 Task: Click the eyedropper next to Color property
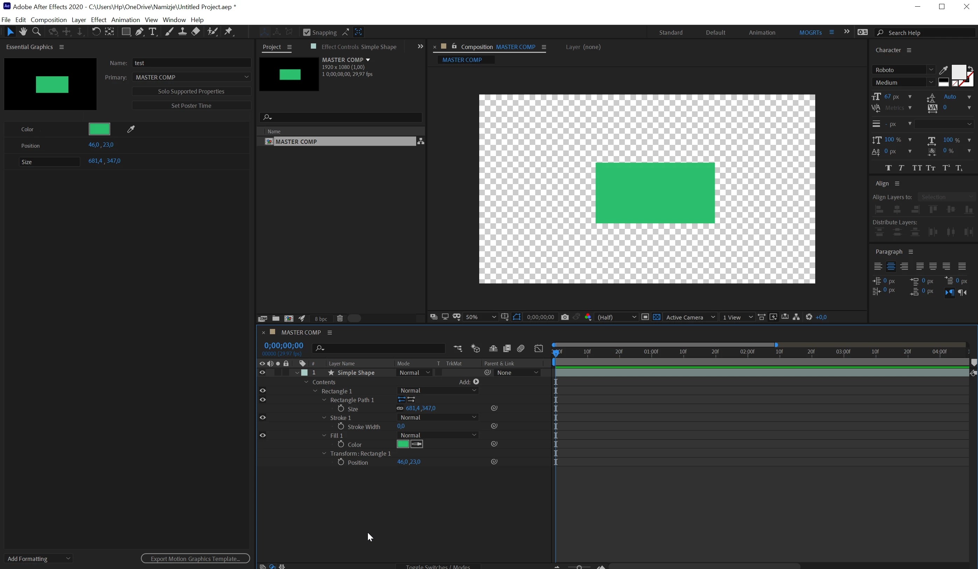click(x=131, y=129)
